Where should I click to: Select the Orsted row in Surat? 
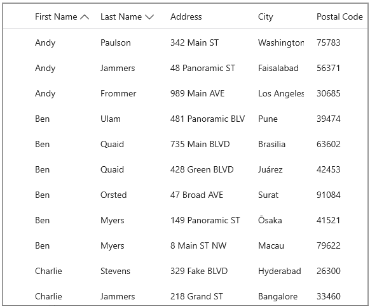(x=185, y=195)
